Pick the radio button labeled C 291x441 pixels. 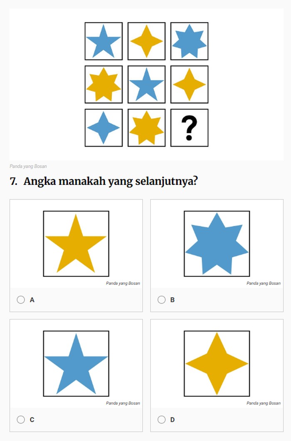point(21,419)
